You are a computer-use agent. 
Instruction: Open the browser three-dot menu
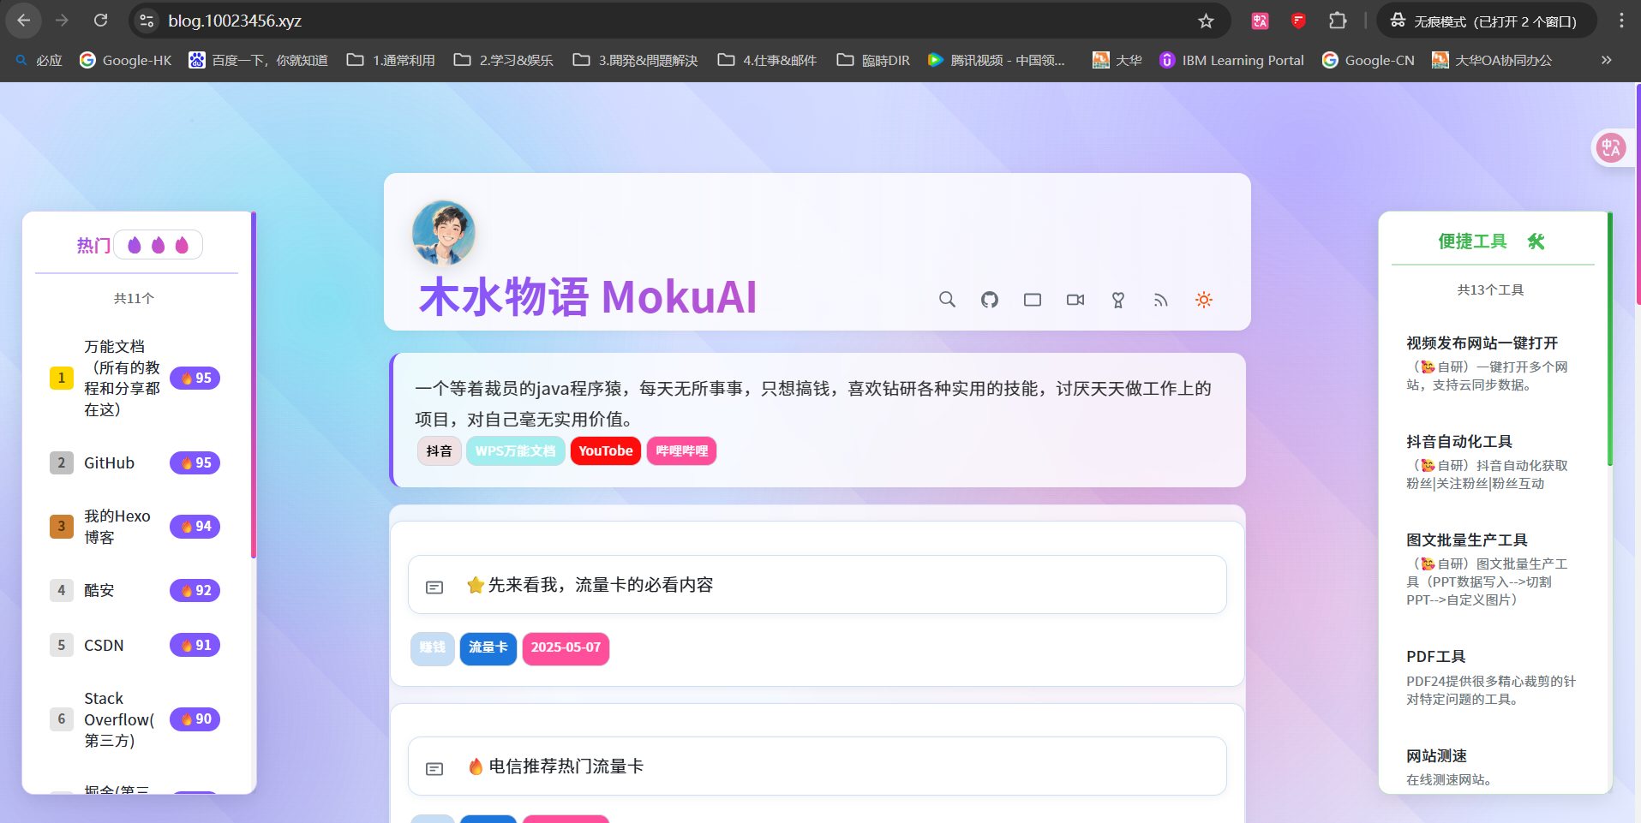click(1621, 21)
